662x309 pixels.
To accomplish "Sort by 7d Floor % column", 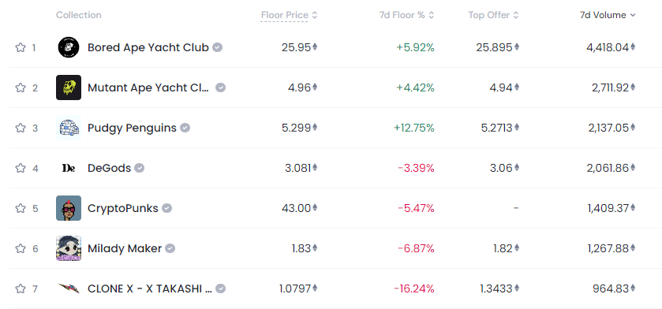I will click(x=406, y=15).
